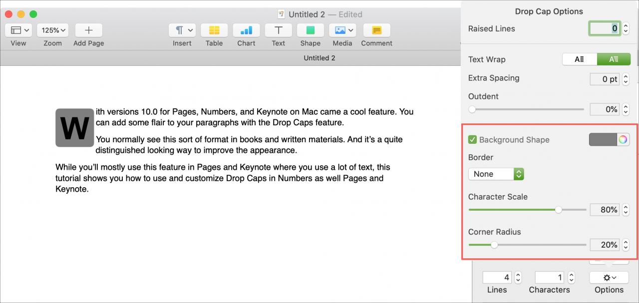Click the Add Page plus icon
The height and width of the screenshot is (303, 639).
pos(89,30)
